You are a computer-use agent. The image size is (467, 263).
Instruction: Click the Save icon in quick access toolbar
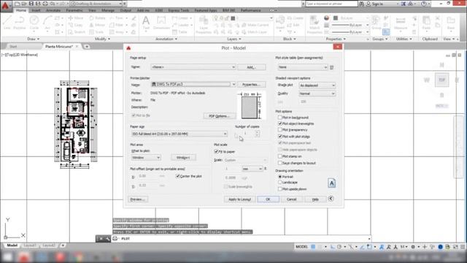[x=31, y=4]
